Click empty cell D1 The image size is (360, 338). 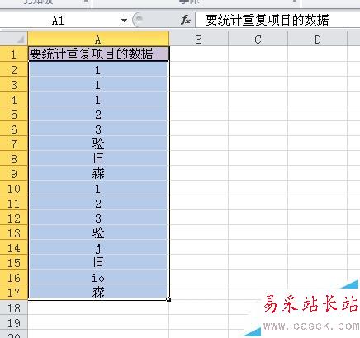[x=317, y=54]
